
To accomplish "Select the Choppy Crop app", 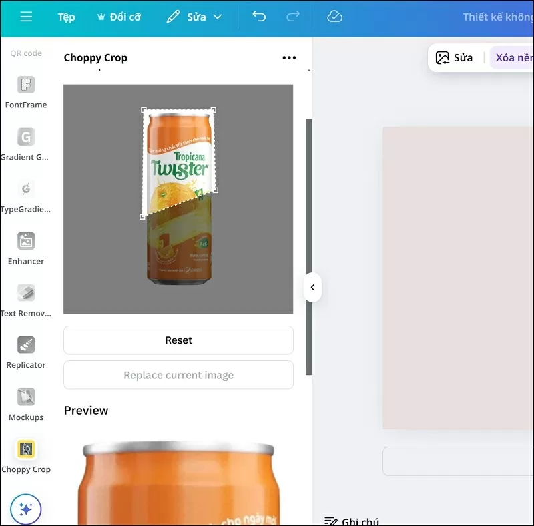I will point(26,456).
